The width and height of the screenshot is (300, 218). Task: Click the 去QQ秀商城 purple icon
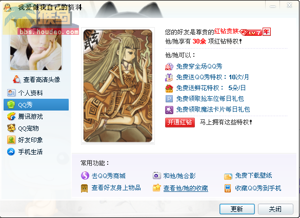click(85, 176)
